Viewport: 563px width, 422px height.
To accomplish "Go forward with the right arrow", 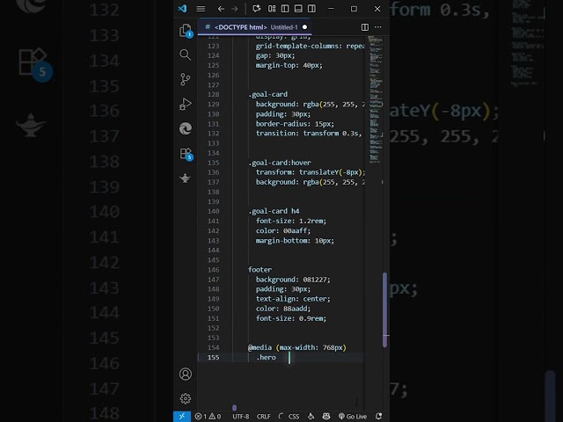I will (235, 9).
